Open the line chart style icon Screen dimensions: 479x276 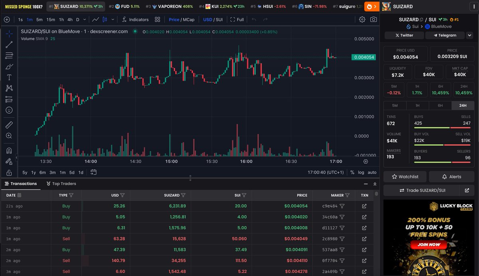[95, 20]
